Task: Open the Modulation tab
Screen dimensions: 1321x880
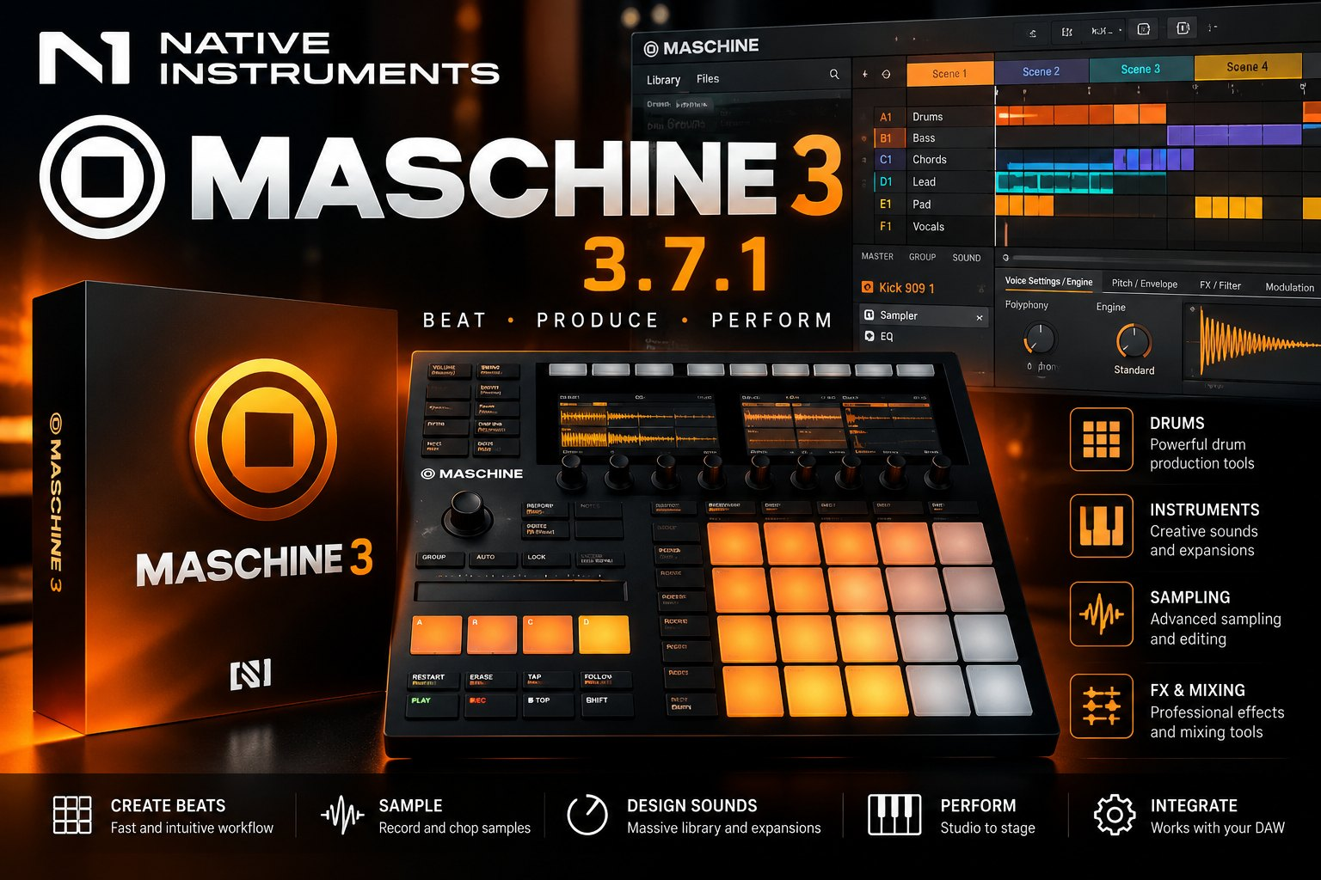Action: (x=1289, y=287)
